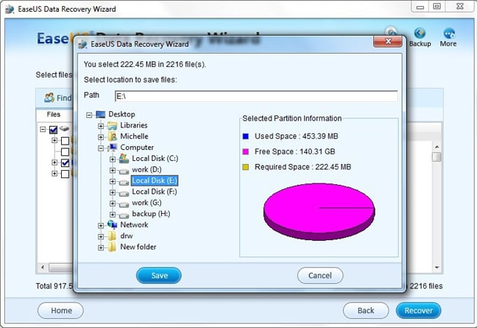
Task: Select work (G:) as save location
Action: coord(147,203)
